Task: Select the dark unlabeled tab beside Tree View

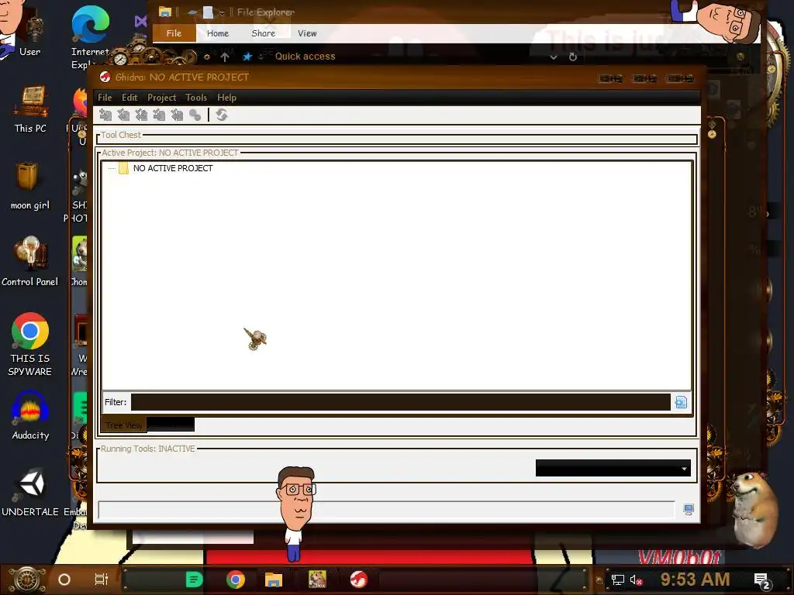Action: click(171, 425)
